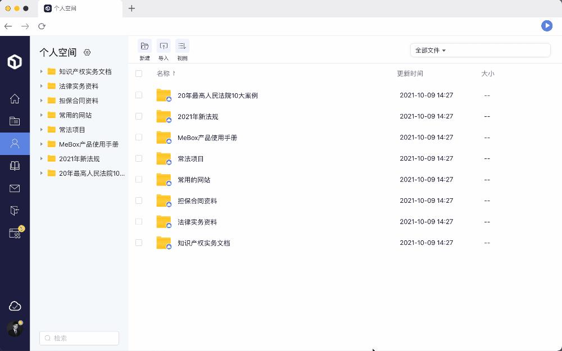Click the 个人空间 settings gear

87,52
